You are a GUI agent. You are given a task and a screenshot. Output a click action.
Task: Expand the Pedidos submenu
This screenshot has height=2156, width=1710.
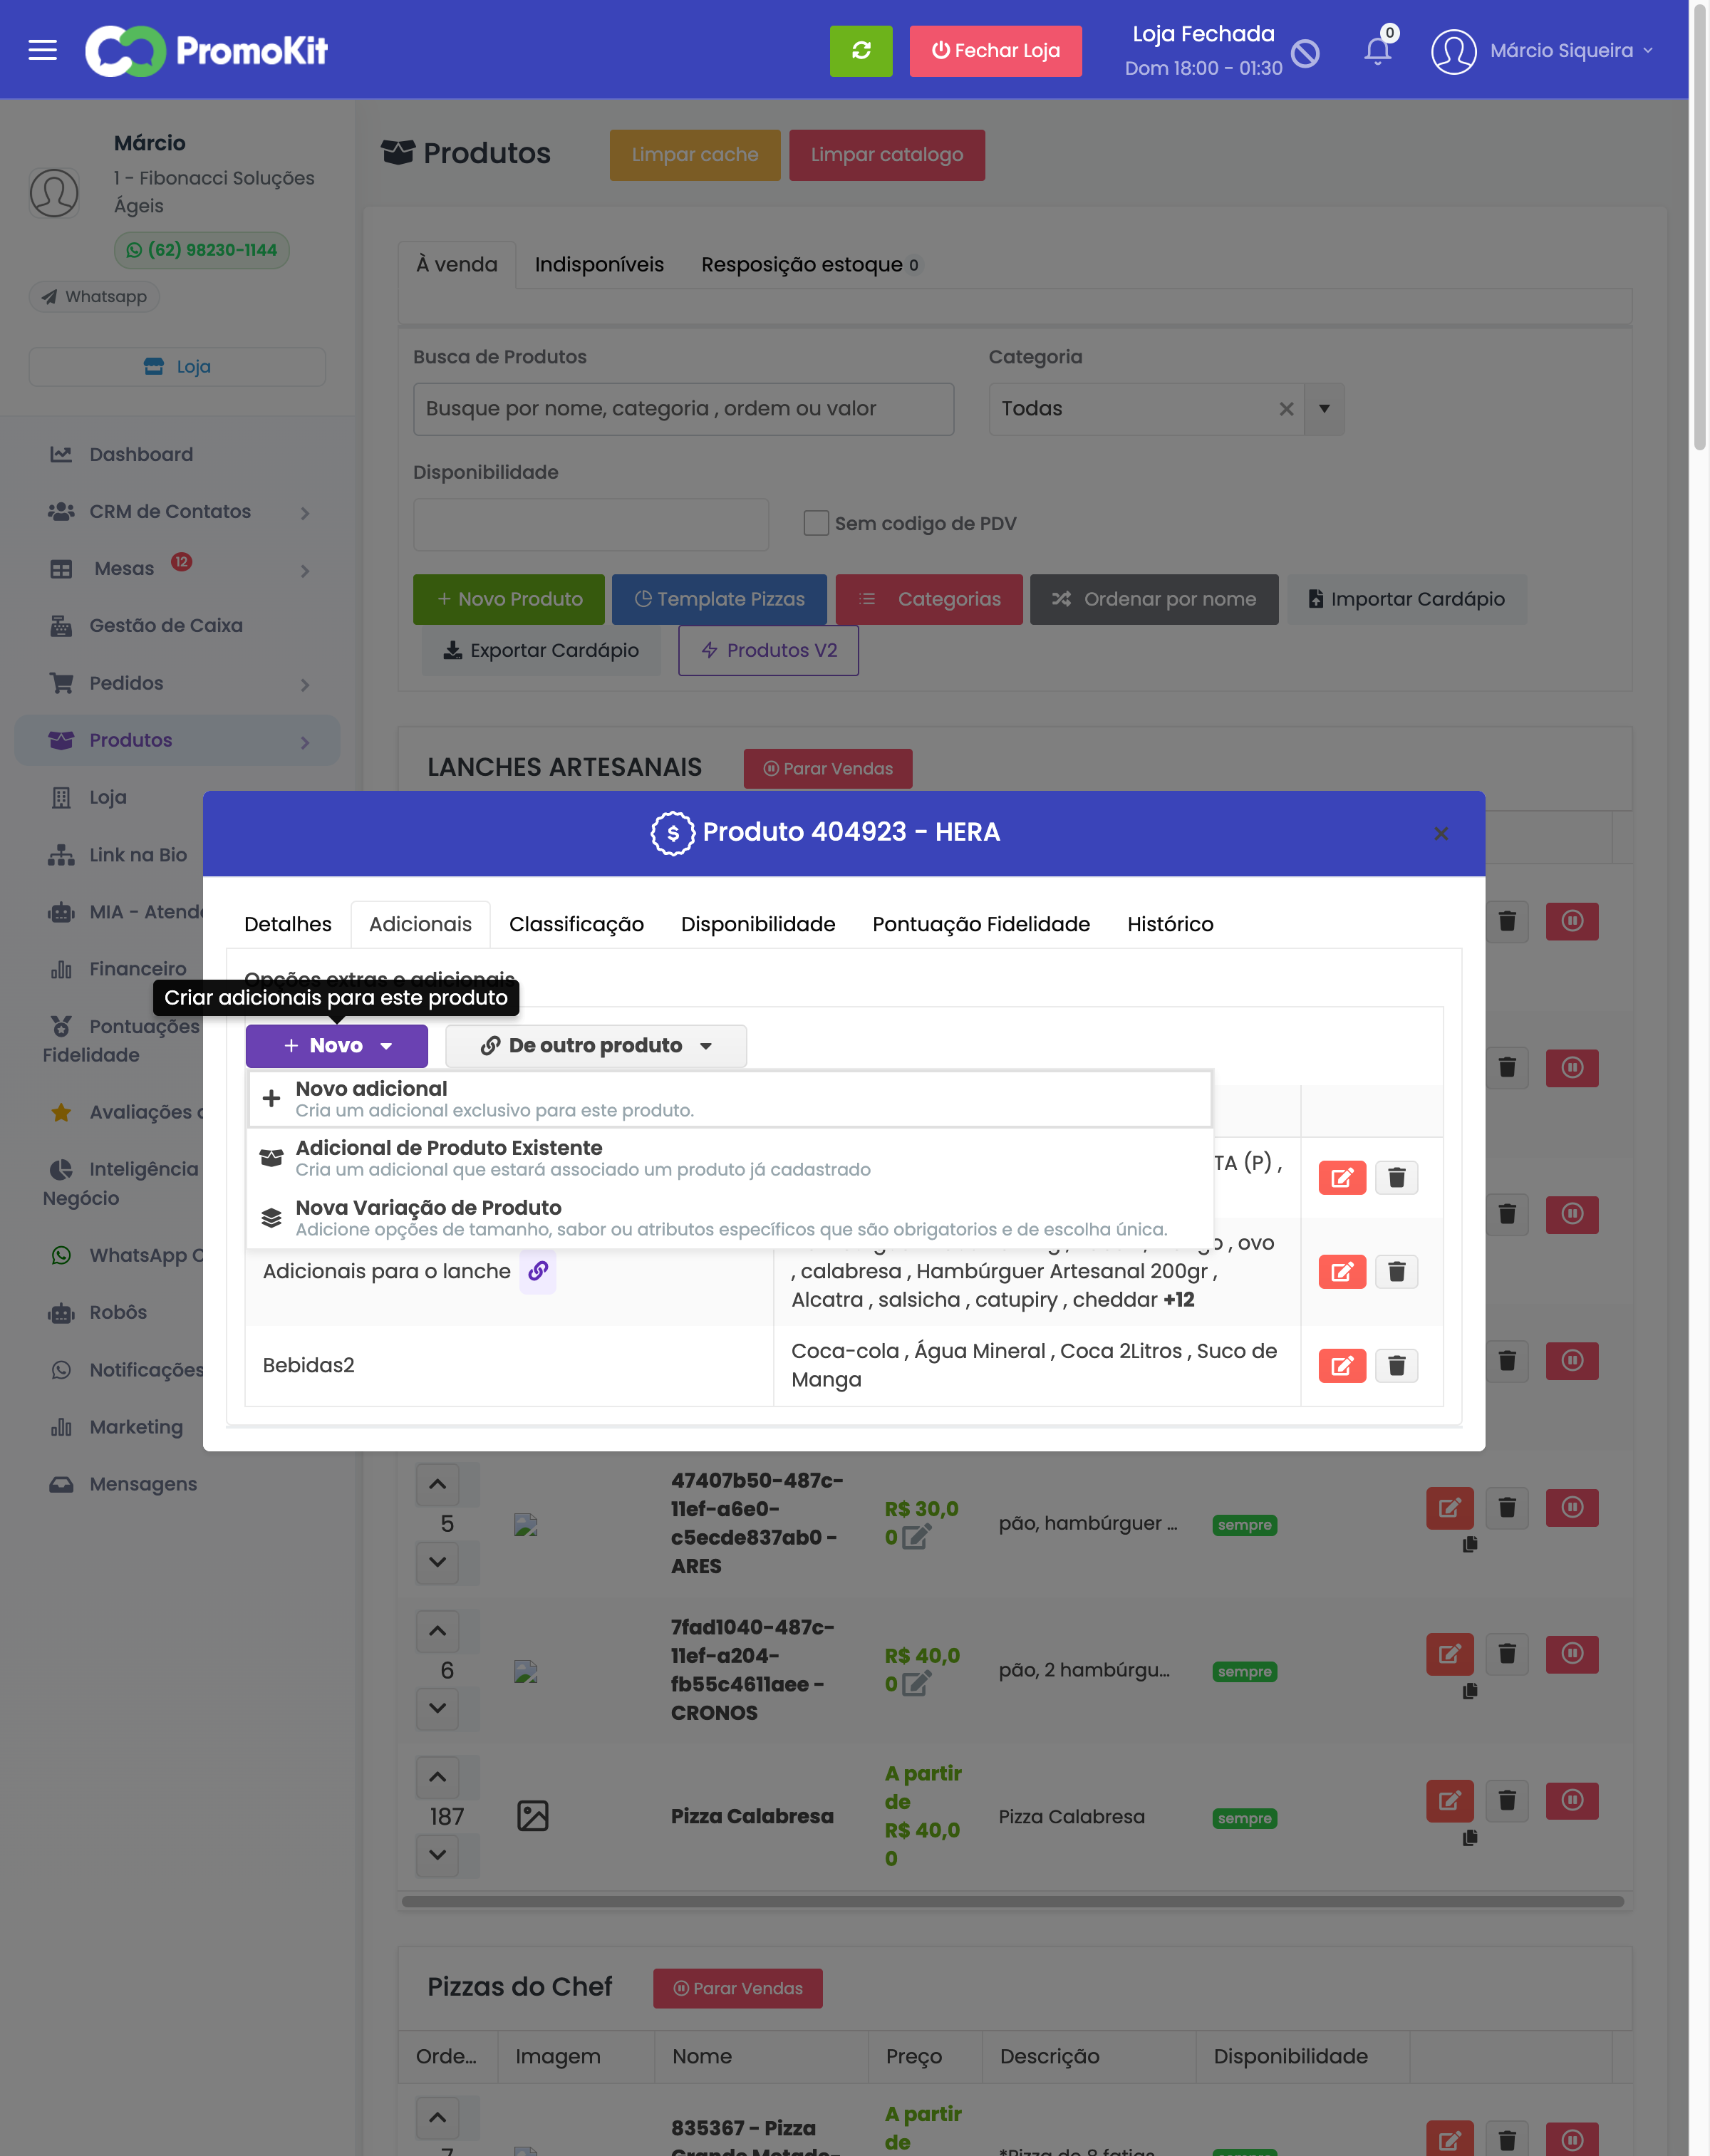point(305,684)
